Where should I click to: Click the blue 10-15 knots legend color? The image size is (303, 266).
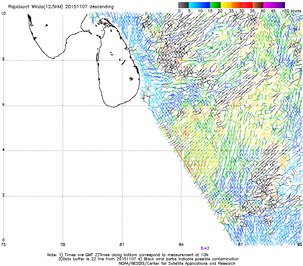pos(205,5)
